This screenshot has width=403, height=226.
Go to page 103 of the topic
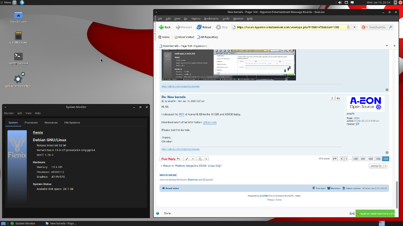coord(378,159)
